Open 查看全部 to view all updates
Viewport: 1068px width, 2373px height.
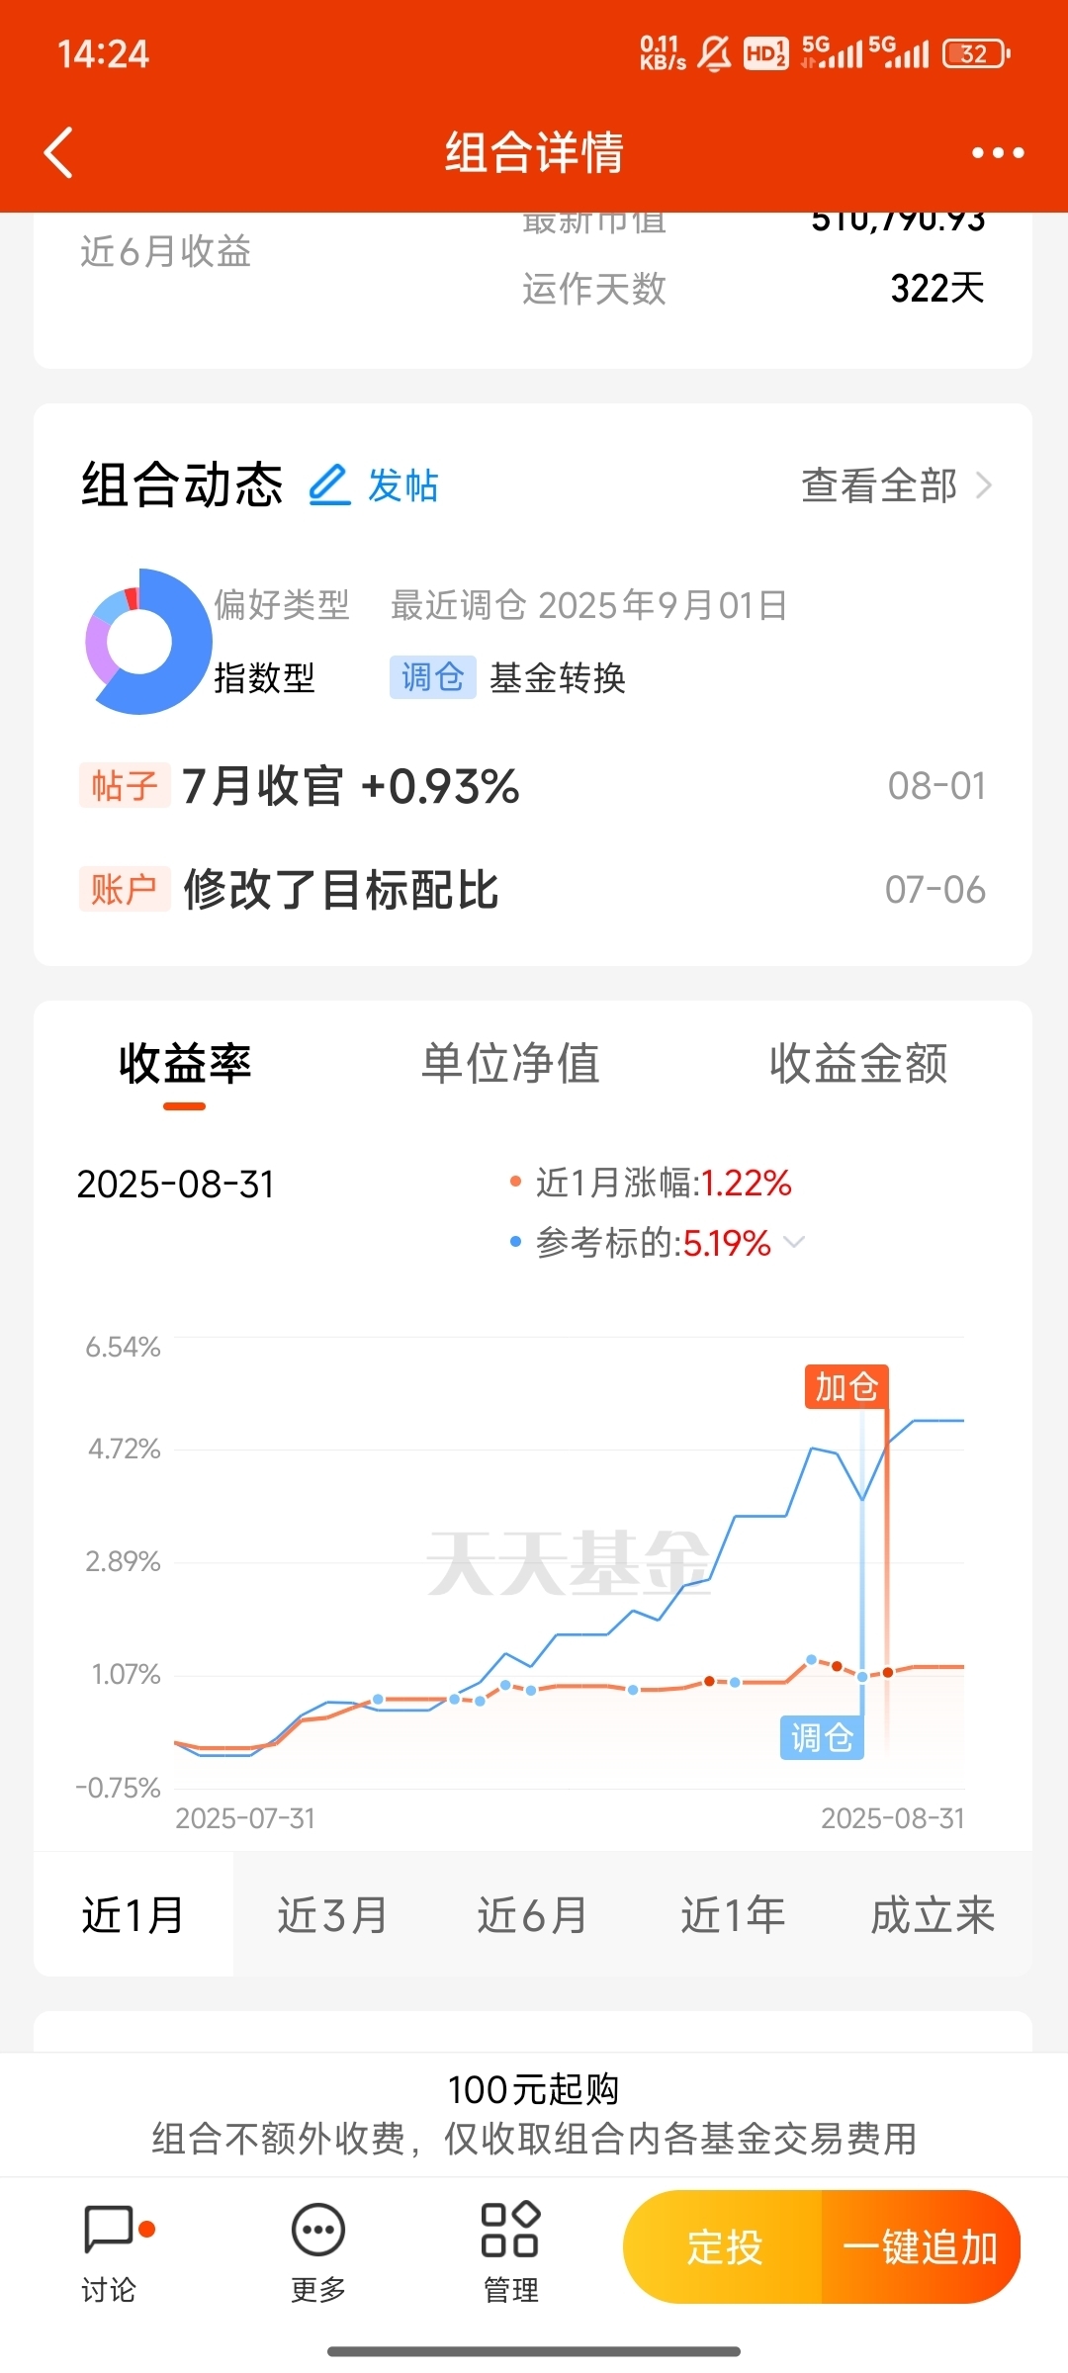coord(895,485)
